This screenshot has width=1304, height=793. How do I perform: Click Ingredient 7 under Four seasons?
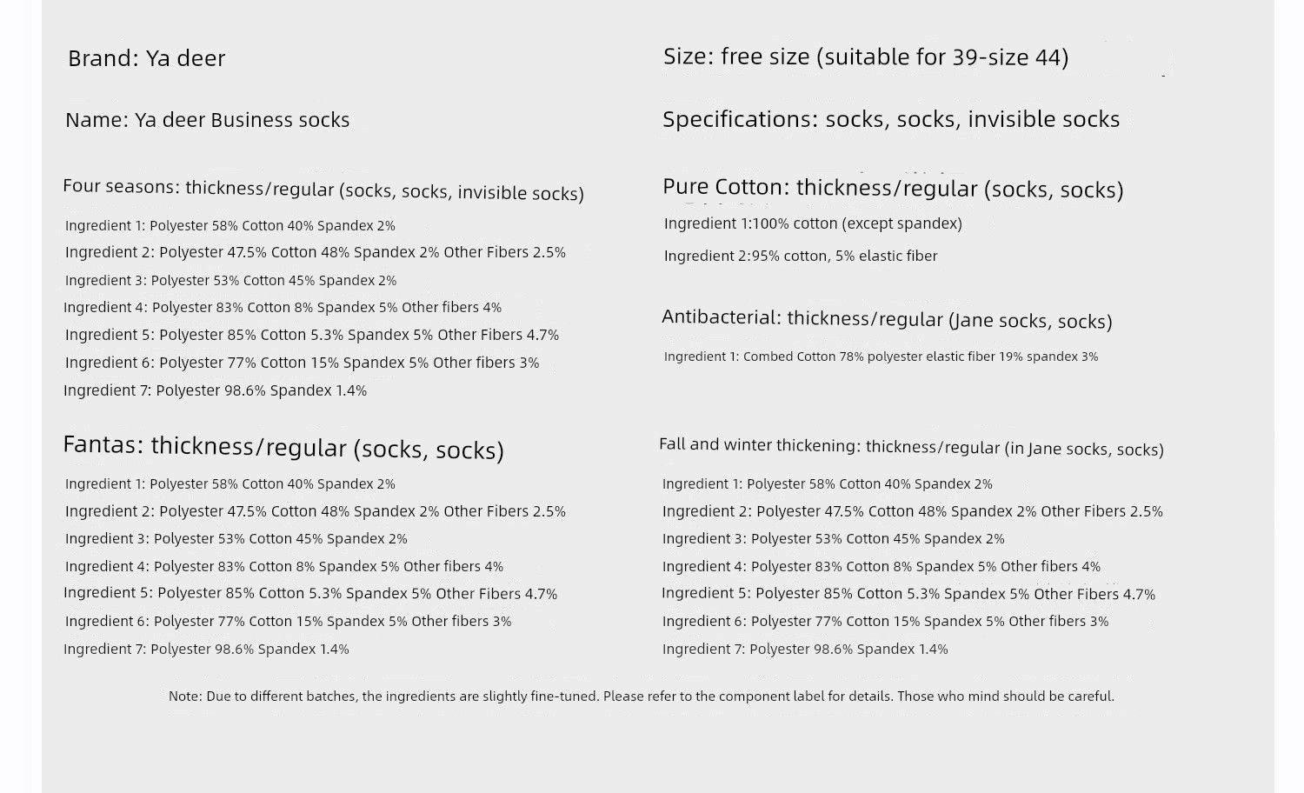215,390
